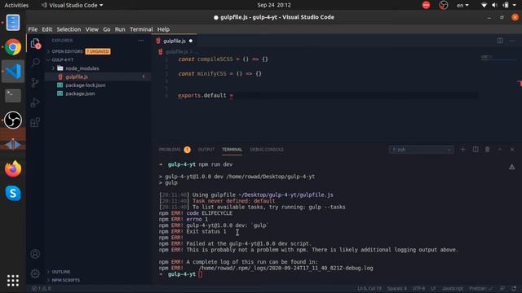522x293 pixels.
Task: Open Visual Studio Code app menu in top bar
Action: point(73,6)
